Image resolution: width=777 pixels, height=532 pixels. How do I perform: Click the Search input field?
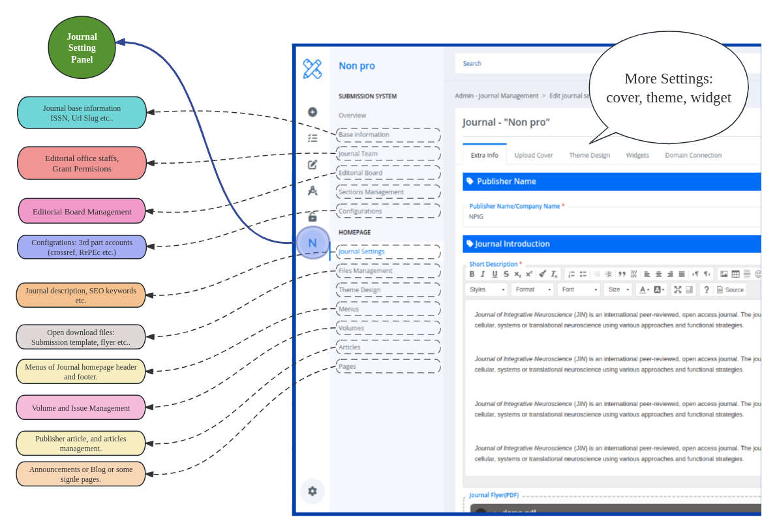[522, 63]
